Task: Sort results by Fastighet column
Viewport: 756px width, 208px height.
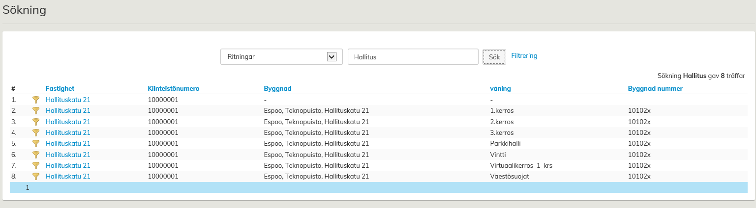Action: pos(60,89)
